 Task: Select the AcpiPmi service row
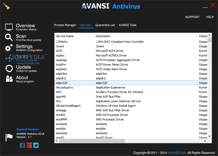[x=131, y=65]
